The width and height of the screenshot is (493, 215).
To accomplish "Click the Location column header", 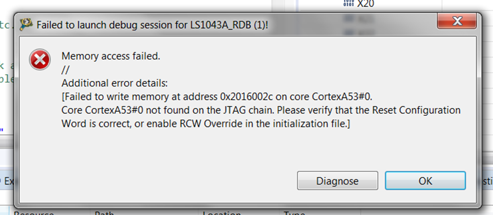I will [x=222, y=213].
